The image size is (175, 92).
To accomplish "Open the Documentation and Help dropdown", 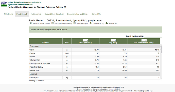I will click(78, 14).
